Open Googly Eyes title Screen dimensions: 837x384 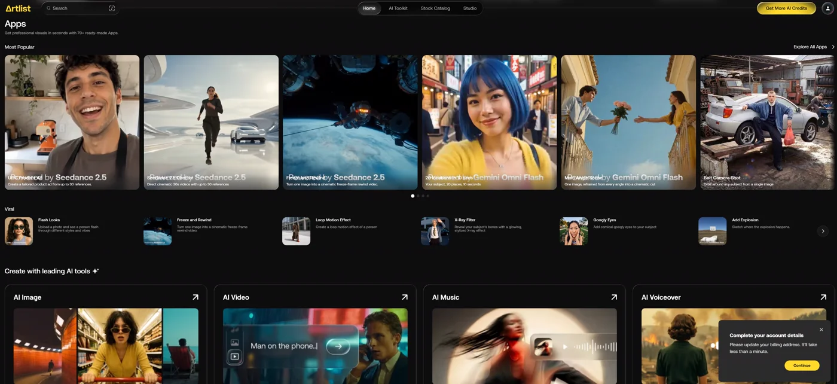click(x=604, y=220)
